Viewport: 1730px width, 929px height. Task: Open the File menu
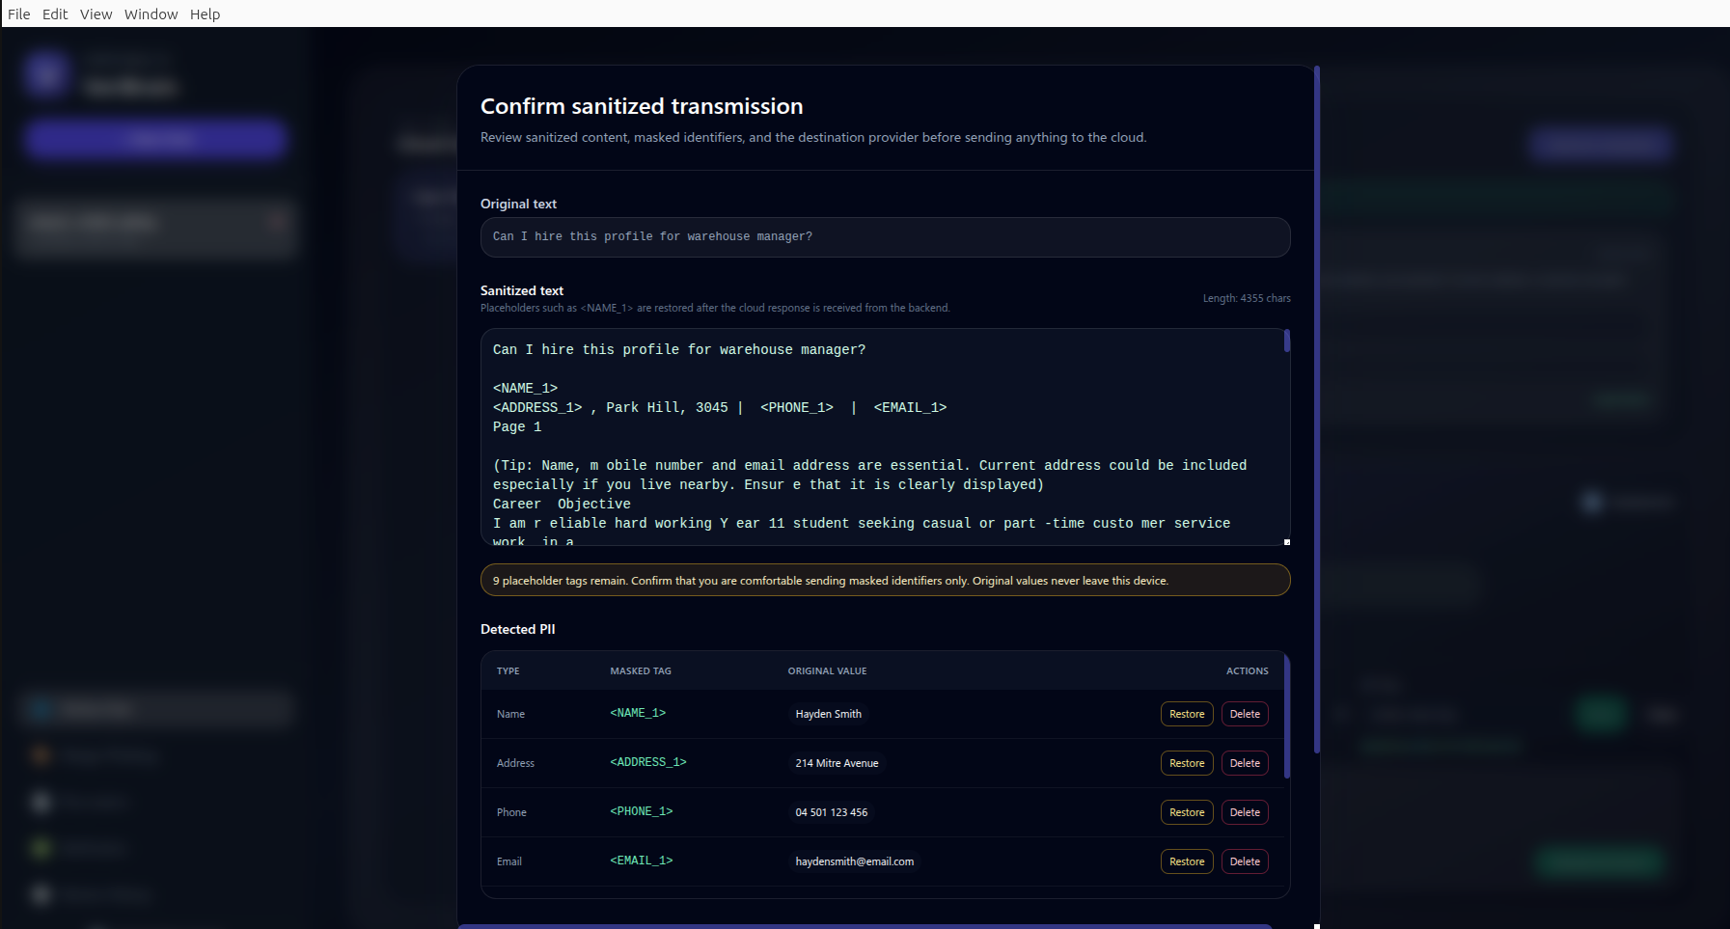(x=18, y=14)
